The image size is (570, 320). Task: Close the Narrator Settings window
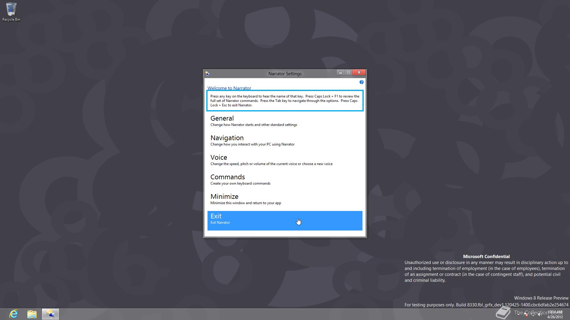(359, 73)
